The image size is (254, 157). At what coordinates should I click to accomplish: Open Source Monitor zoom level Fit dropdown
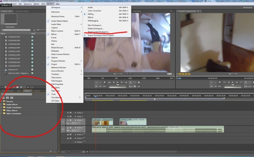click(x=117, y=74)
